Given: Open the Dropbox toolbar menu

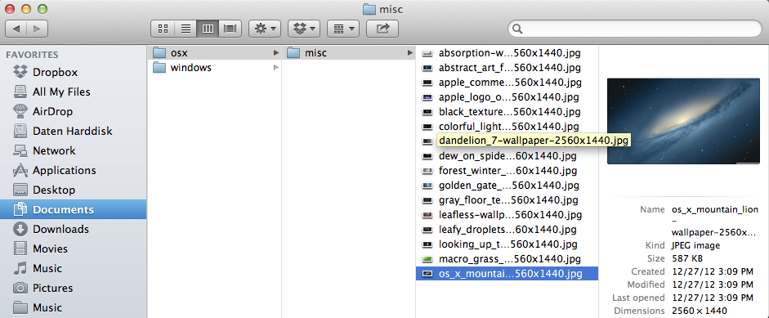Looking at the screenshot, I should click(304, 29).
